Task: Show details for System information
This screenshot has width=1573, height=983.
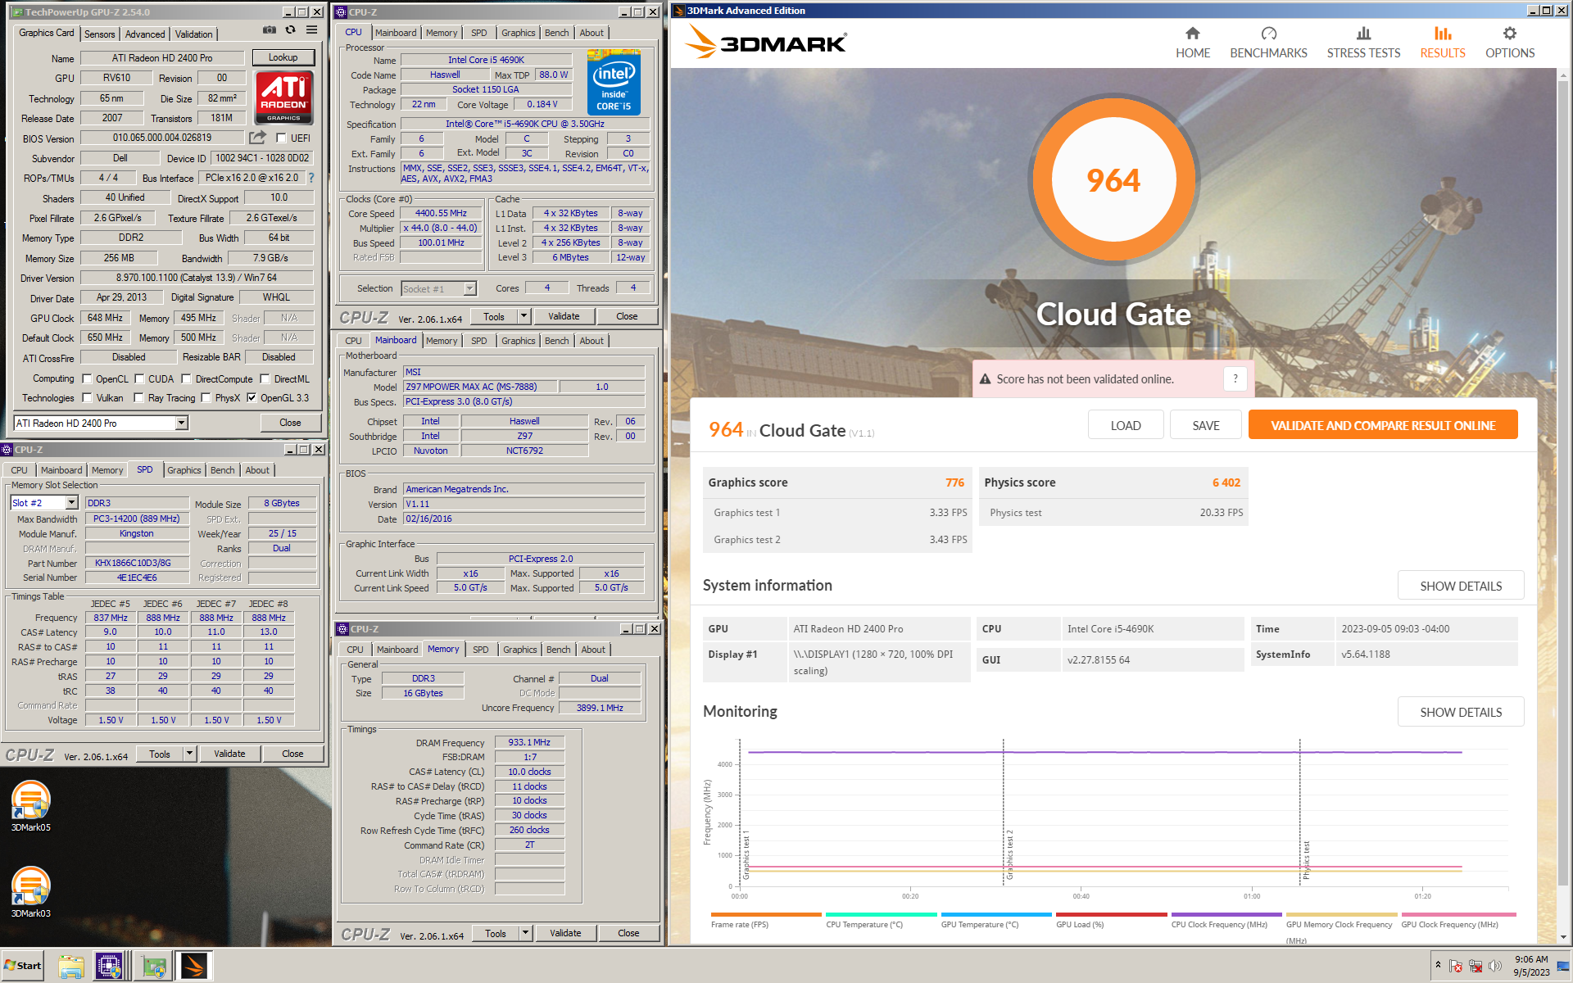Action: point(1460,586)
